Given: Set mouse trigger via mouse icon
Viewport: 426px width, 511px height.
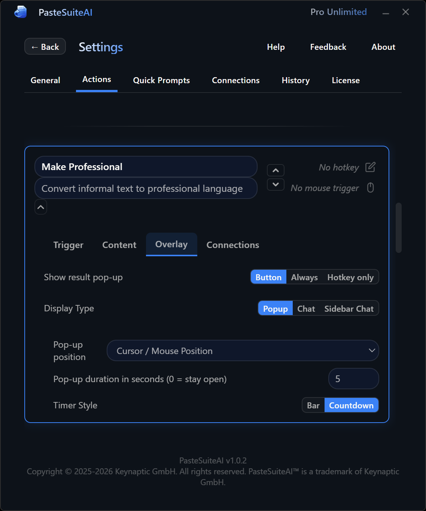Looking at the screenshot, I should pyautogui.click(x=370, y=188).
